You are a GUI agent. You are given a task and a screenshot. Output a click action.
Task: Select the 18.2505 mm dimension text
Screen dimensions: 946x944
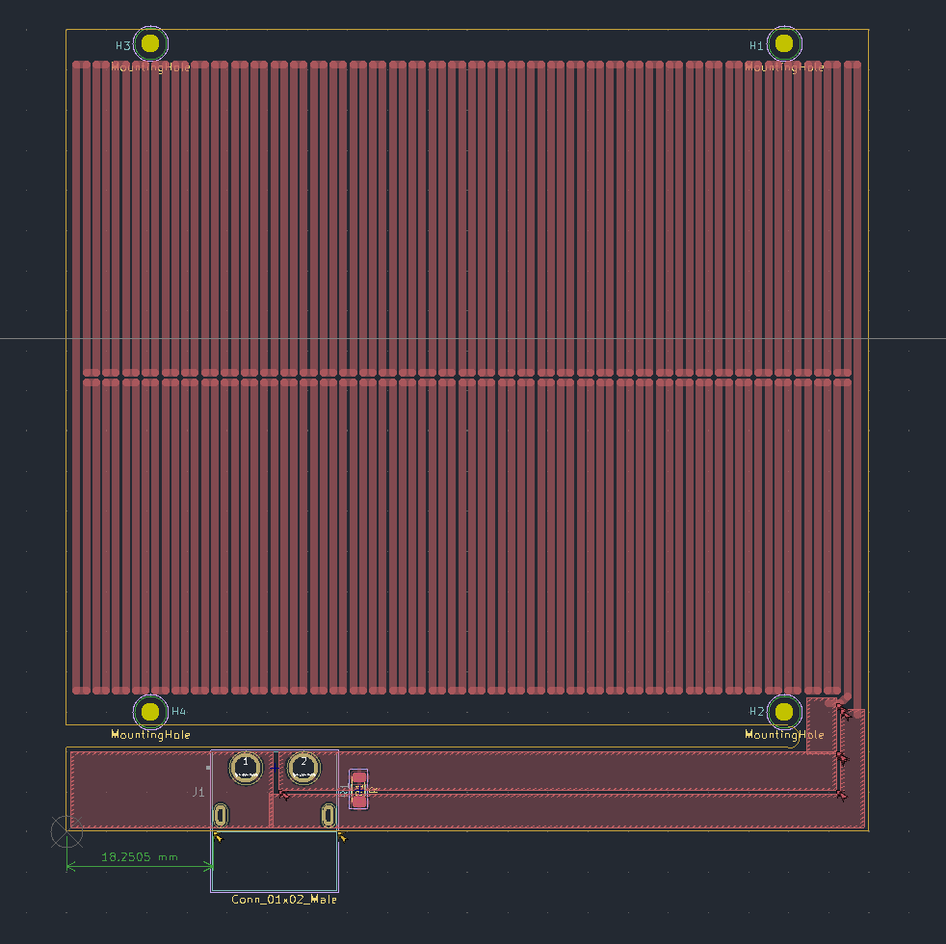pos(140,856)
